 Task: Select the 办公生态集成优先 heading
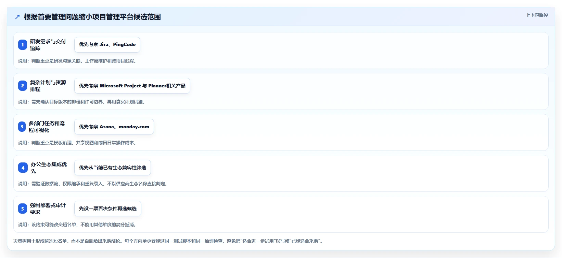coord(49,168)
